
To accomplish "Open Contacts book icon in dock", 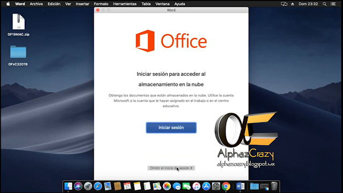I will point(117,186).
